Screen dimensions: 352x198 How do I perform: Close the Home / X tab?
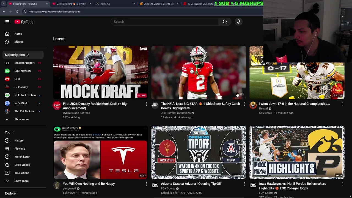click(134, 4)
